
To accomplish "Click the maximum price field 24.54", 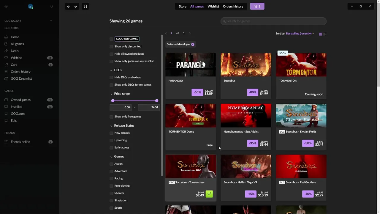I will point(149,107).
